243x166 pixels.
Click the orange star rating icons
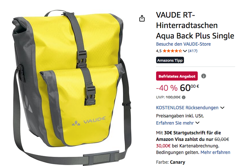(172, 51)
